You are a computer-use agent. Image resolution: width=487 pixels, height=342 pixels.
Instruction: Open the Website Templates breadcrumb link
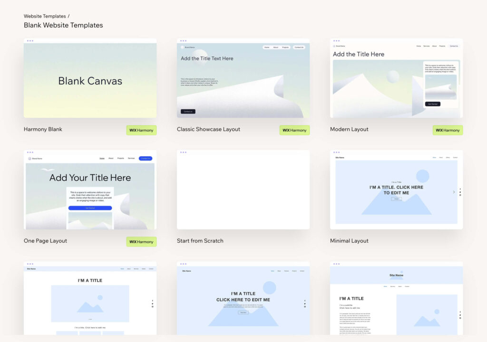[45, 16]
